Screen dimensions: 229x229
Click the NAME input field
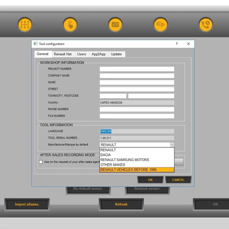click(137, 82)
